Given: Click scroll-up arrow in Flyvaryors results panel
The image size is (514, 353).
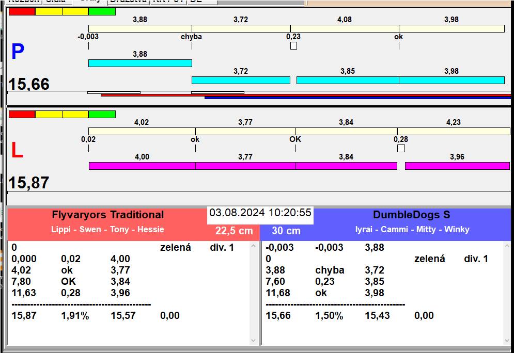Looking at the screenshot, I should (253, 247).
